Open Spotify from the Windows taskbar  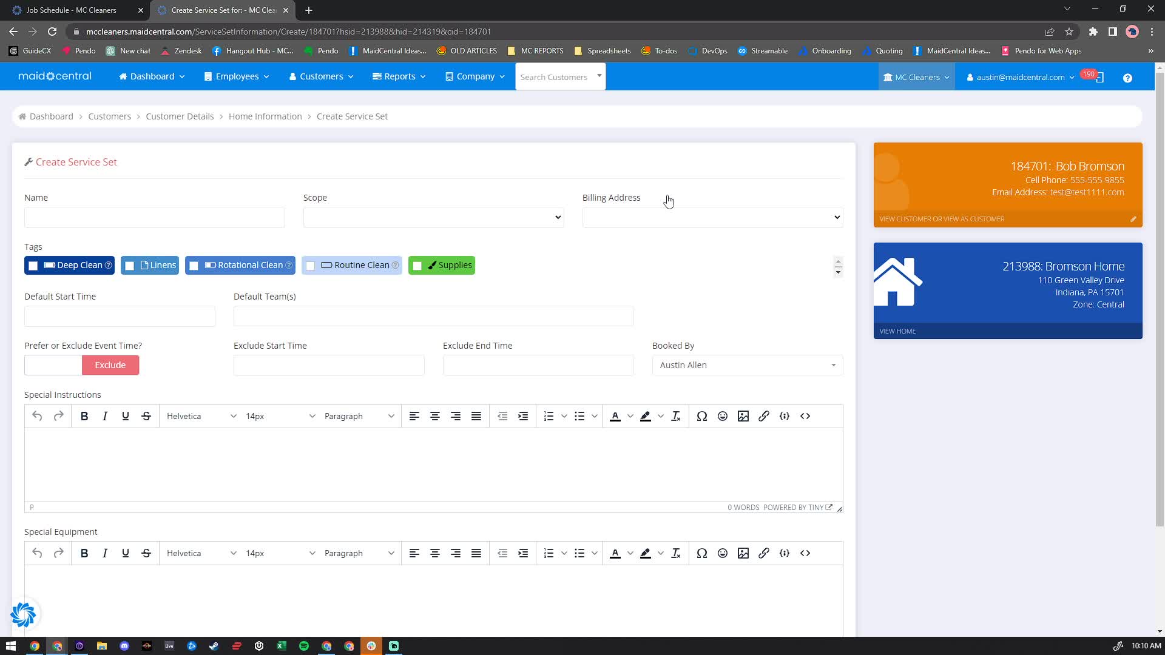(304, 646)
